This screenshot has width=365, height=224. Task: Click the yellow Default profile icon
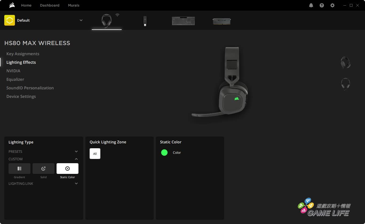pos(10,20)
